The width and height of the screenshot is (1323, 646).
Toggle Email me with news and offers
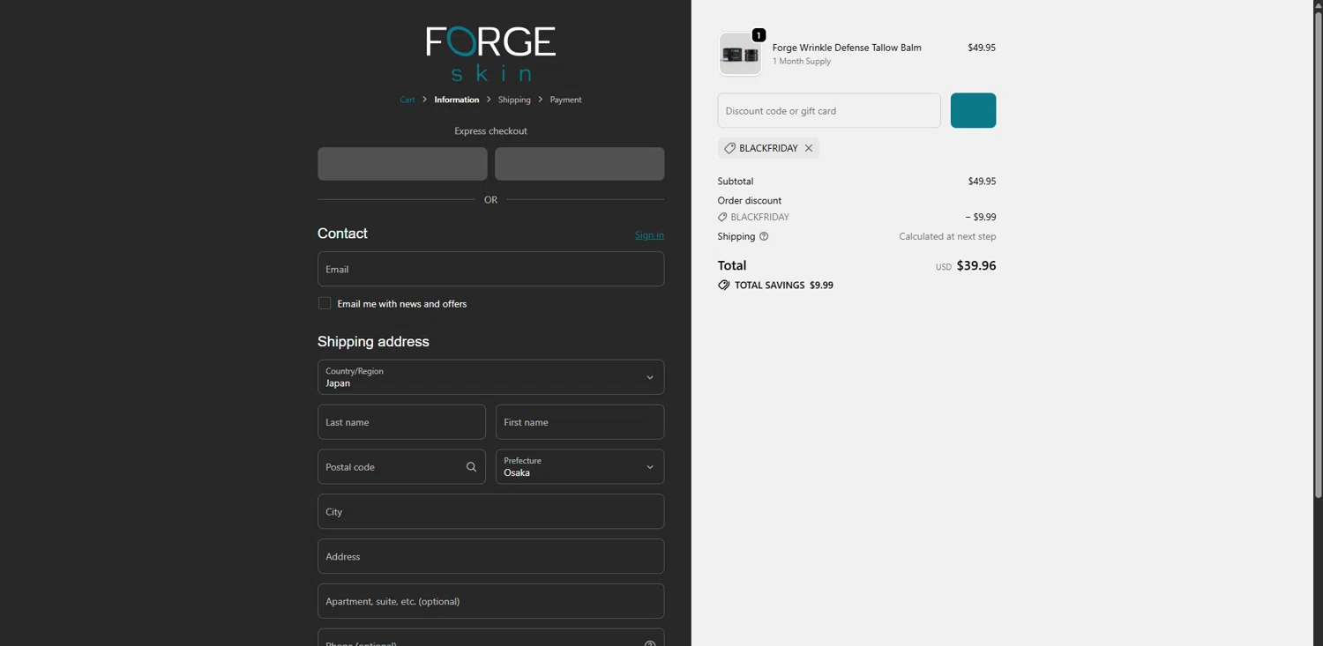(x=325, y=303)
